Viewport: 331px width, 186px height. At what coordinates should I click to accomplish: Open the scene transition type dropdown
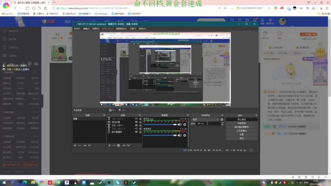pyautogui.click(x=205, y=119)
